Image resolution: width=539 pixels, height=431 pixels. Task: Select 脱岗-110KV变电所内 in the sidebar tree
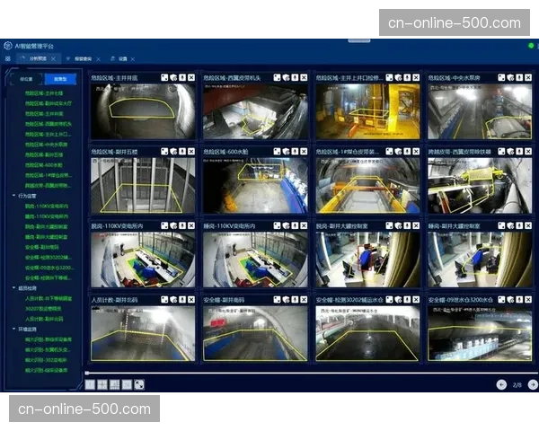click(47, 207)
